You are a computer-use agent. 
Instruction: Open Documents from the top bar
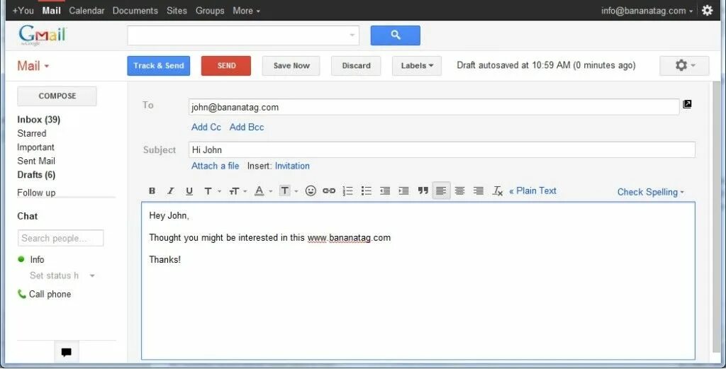click(135, 10)
